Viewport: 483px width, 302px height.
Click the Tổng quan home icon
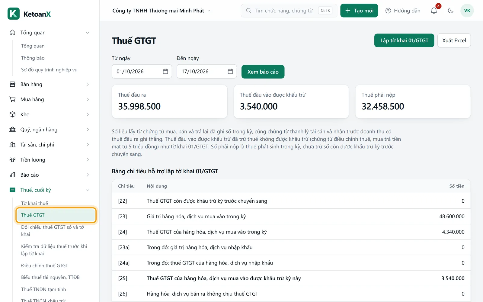[12, 33]
